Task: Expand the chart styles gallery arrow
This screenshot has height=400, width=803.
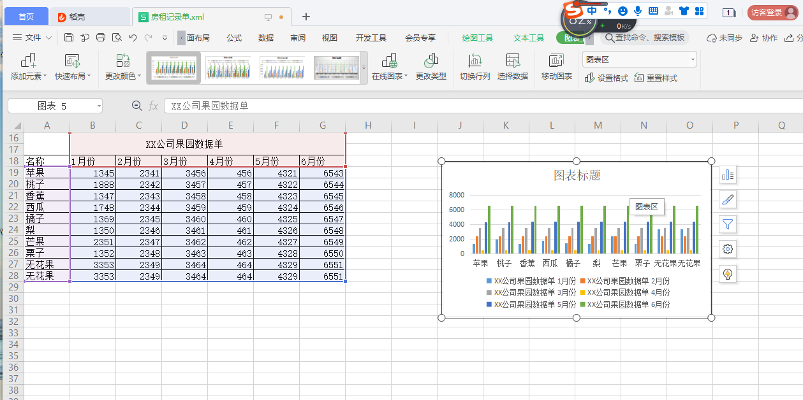Action: tap(364, 68)
